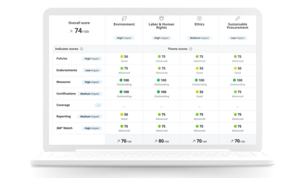
Task: Click the Sustainable Procurement chain link icon
Action: 238,19
